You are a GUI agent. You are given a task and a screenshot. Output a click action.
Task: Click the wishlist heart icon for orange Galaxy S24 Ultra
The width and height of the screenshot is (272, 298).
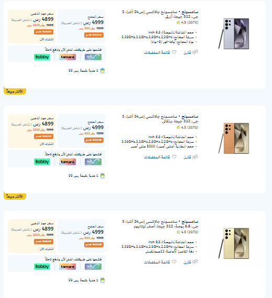(x=174, y=157)
